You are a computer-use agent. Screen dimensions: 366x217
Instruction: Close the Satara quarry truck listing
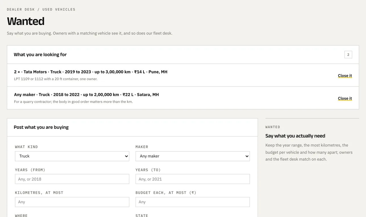tap(345, 99)
